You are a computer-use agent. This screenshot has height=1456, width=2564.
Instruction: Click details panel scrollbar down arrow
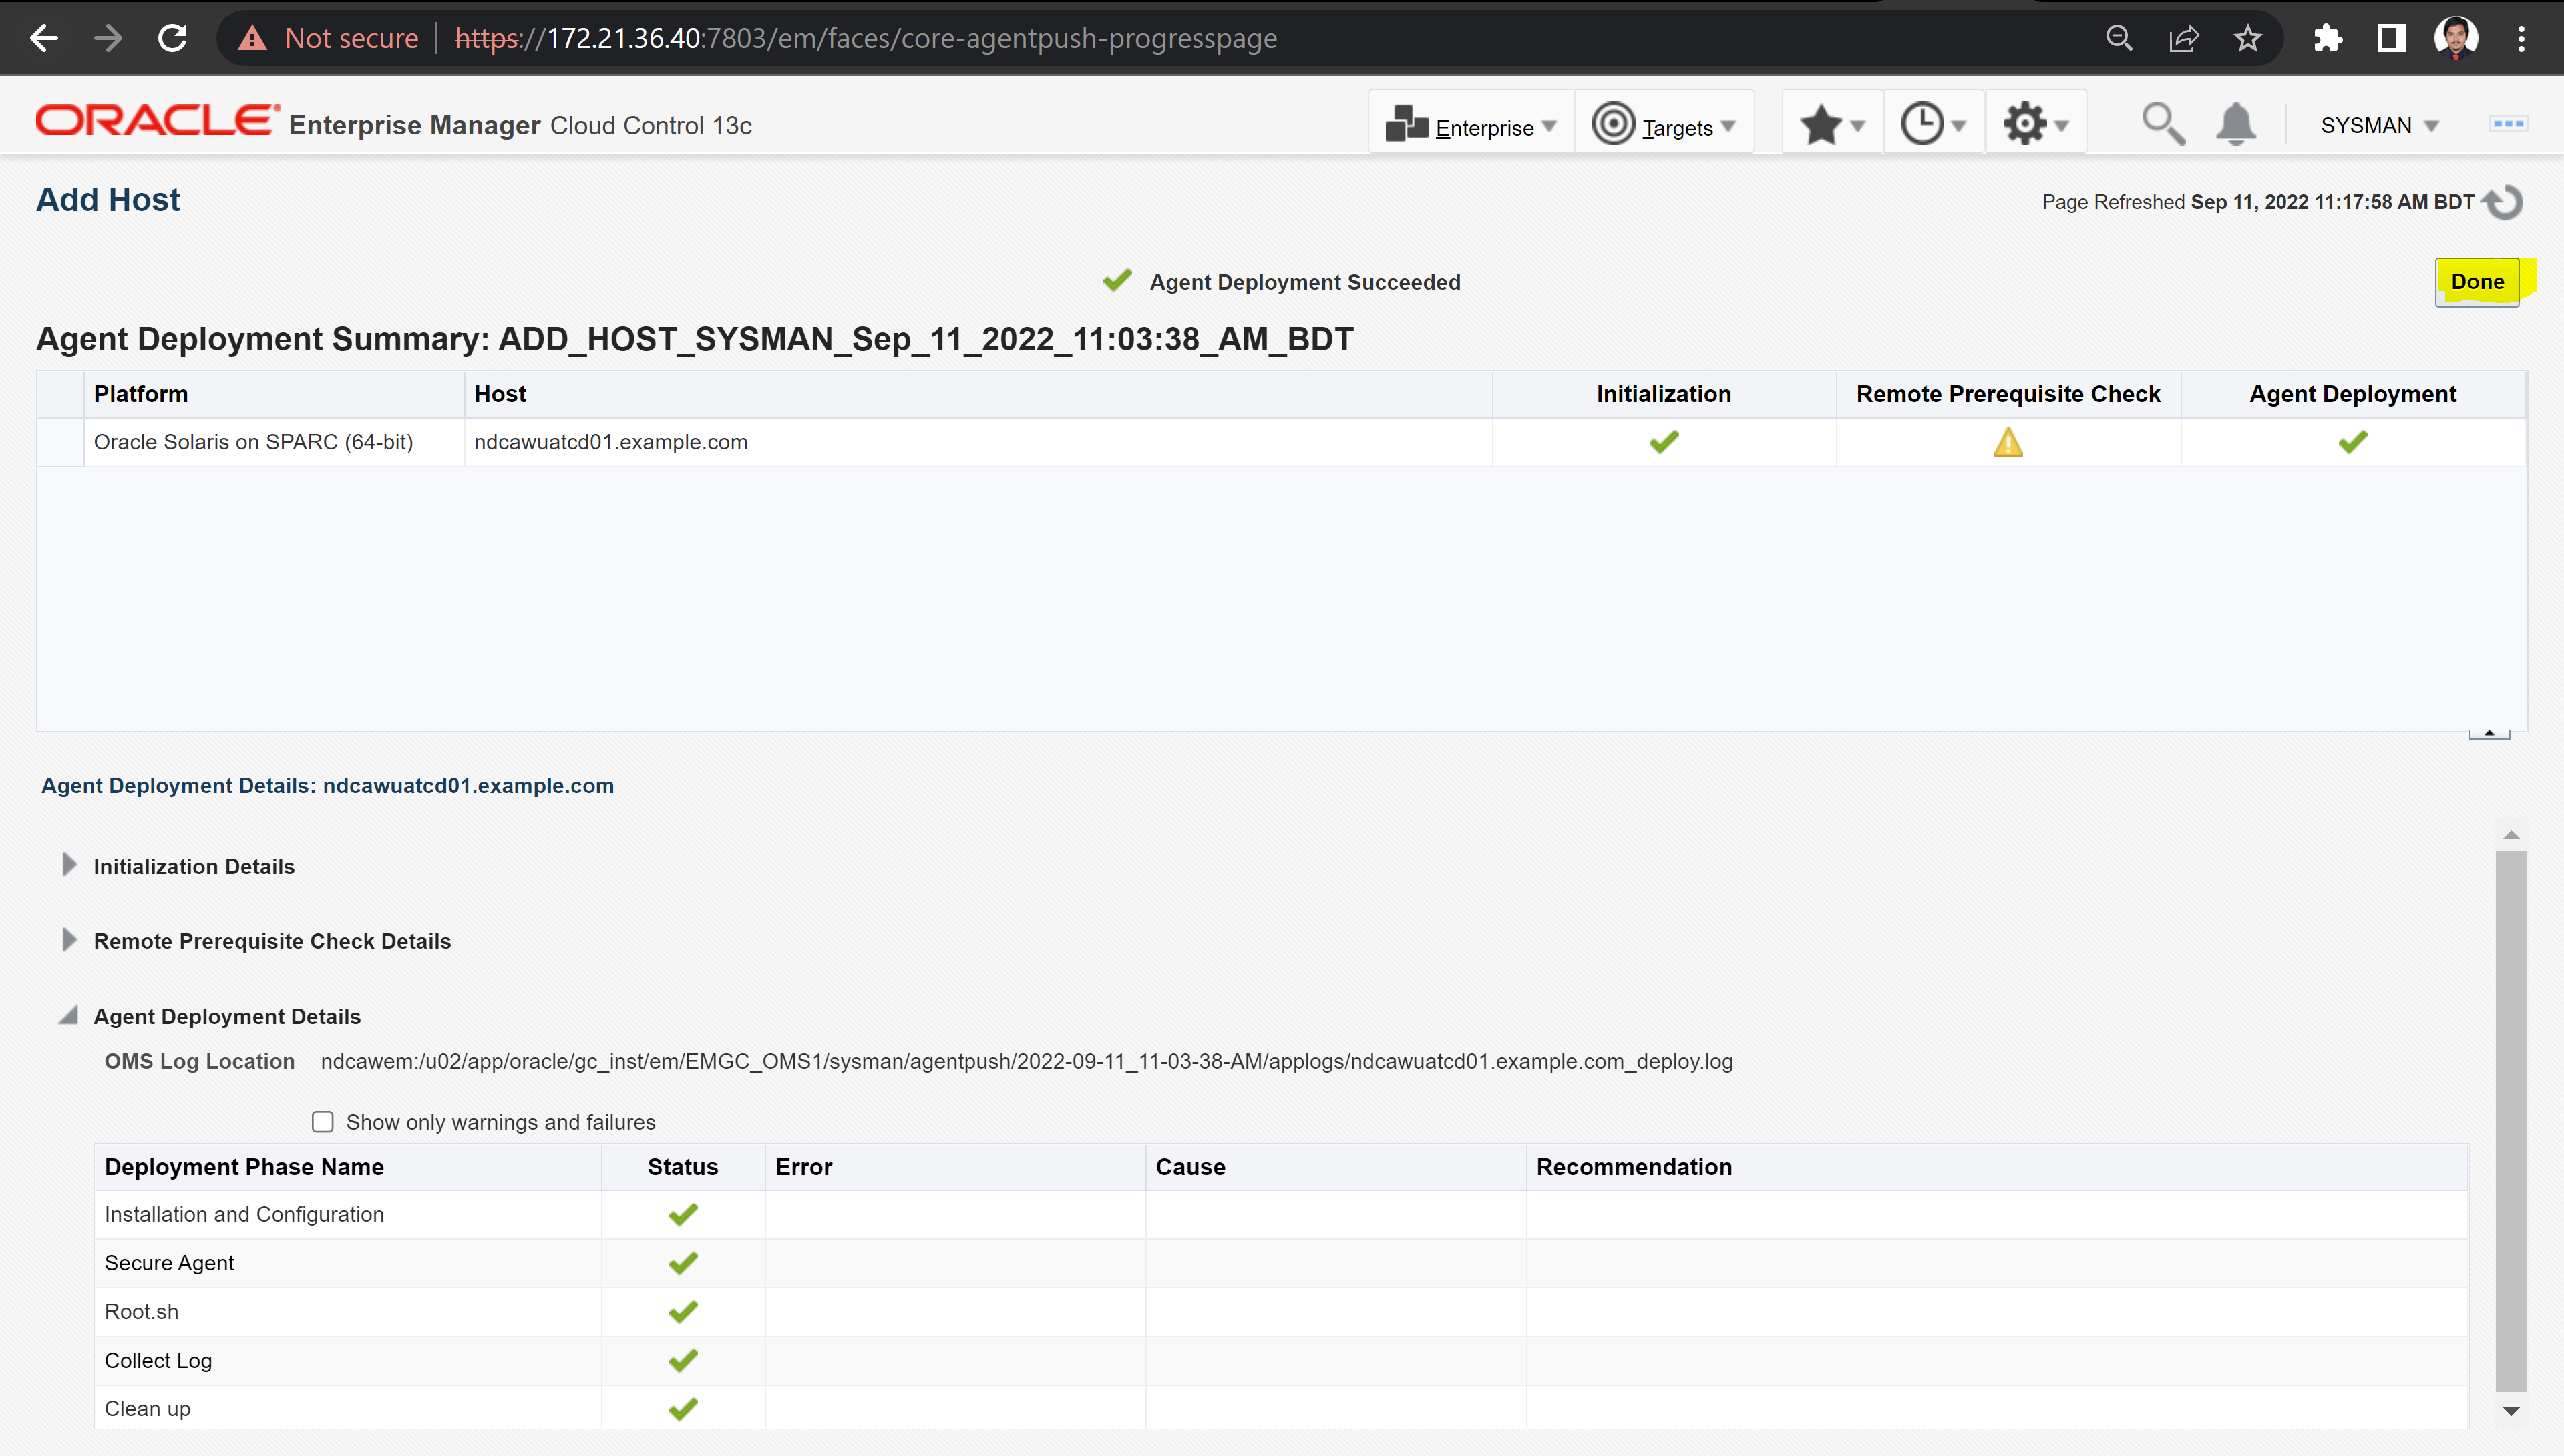point(2511,1411)
